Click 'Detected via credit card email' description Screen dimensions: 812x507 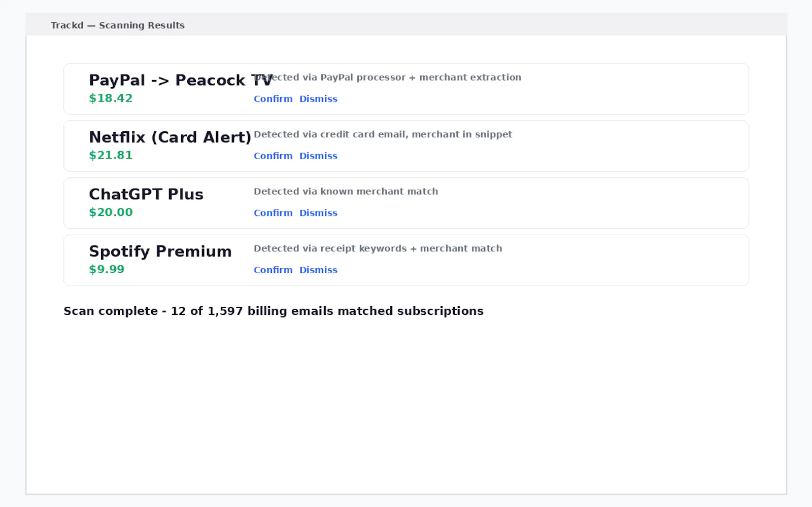[383, 134]
